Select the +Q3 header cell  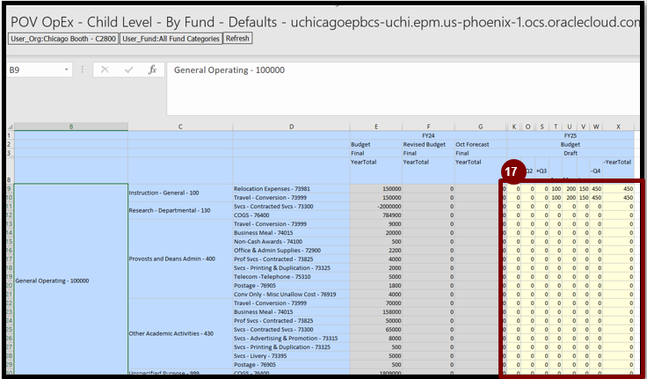[542, 171]
